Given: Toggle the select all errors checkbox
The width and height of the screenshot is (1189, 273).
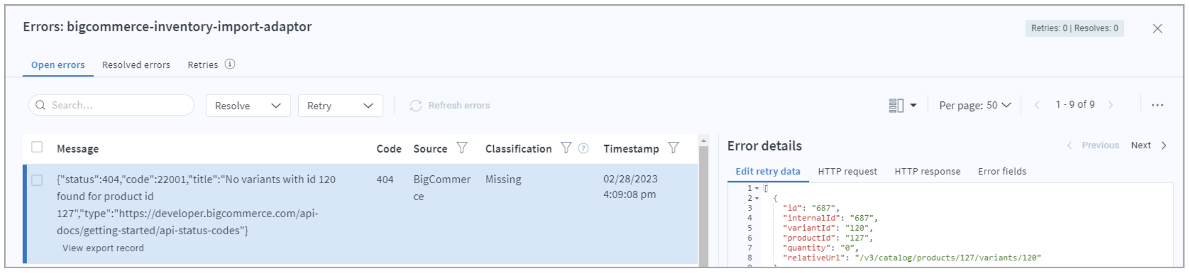Looking at the screenshot, I should pos(37,147).
